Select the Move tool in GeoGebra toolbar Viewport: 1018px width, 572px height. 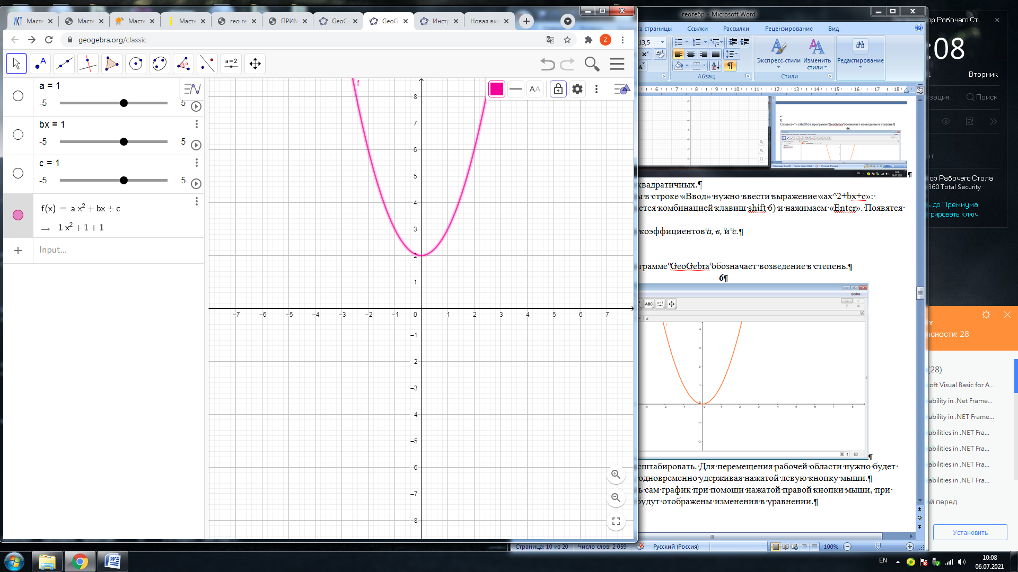16,64
